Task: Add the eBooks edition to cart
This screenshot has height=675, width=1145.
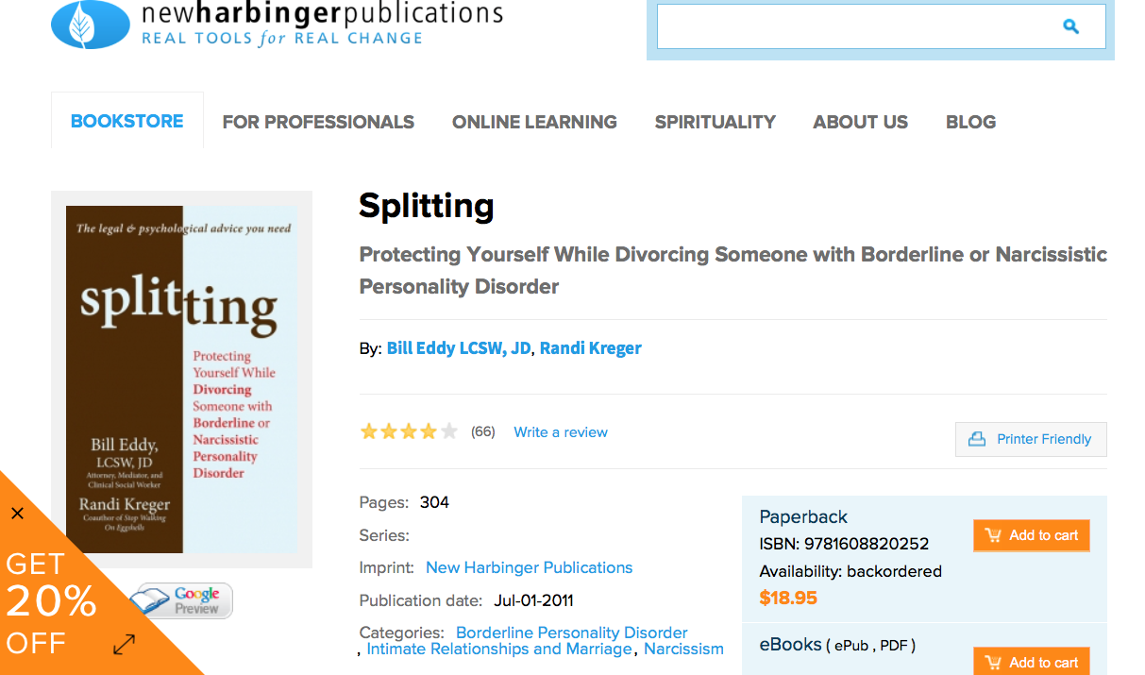Action: (1031, 662)
